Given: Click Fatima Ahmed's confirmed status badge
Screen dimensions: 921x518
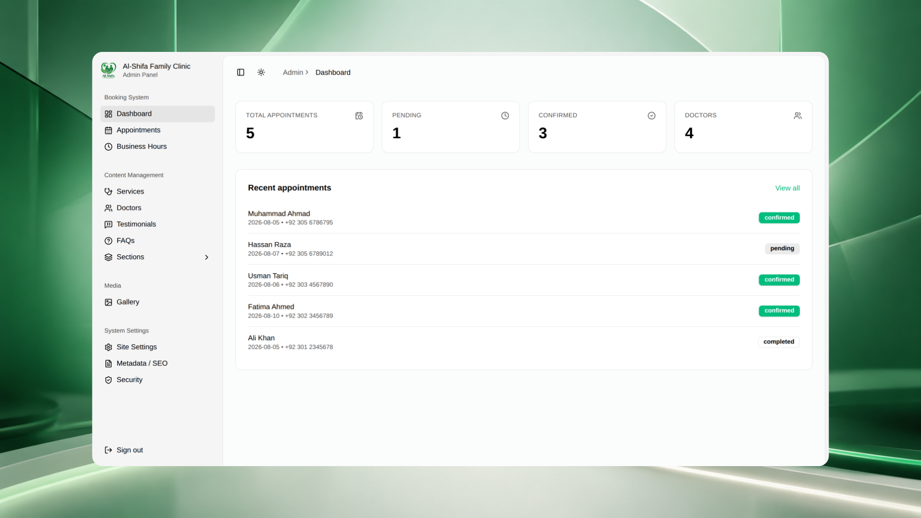Looking at the screenshot, I should coord(779,311).
